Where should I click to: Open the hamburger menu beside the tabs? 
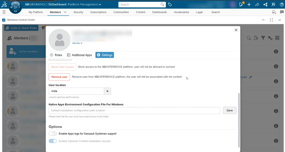pyautogui.click(x=4, y=12)
